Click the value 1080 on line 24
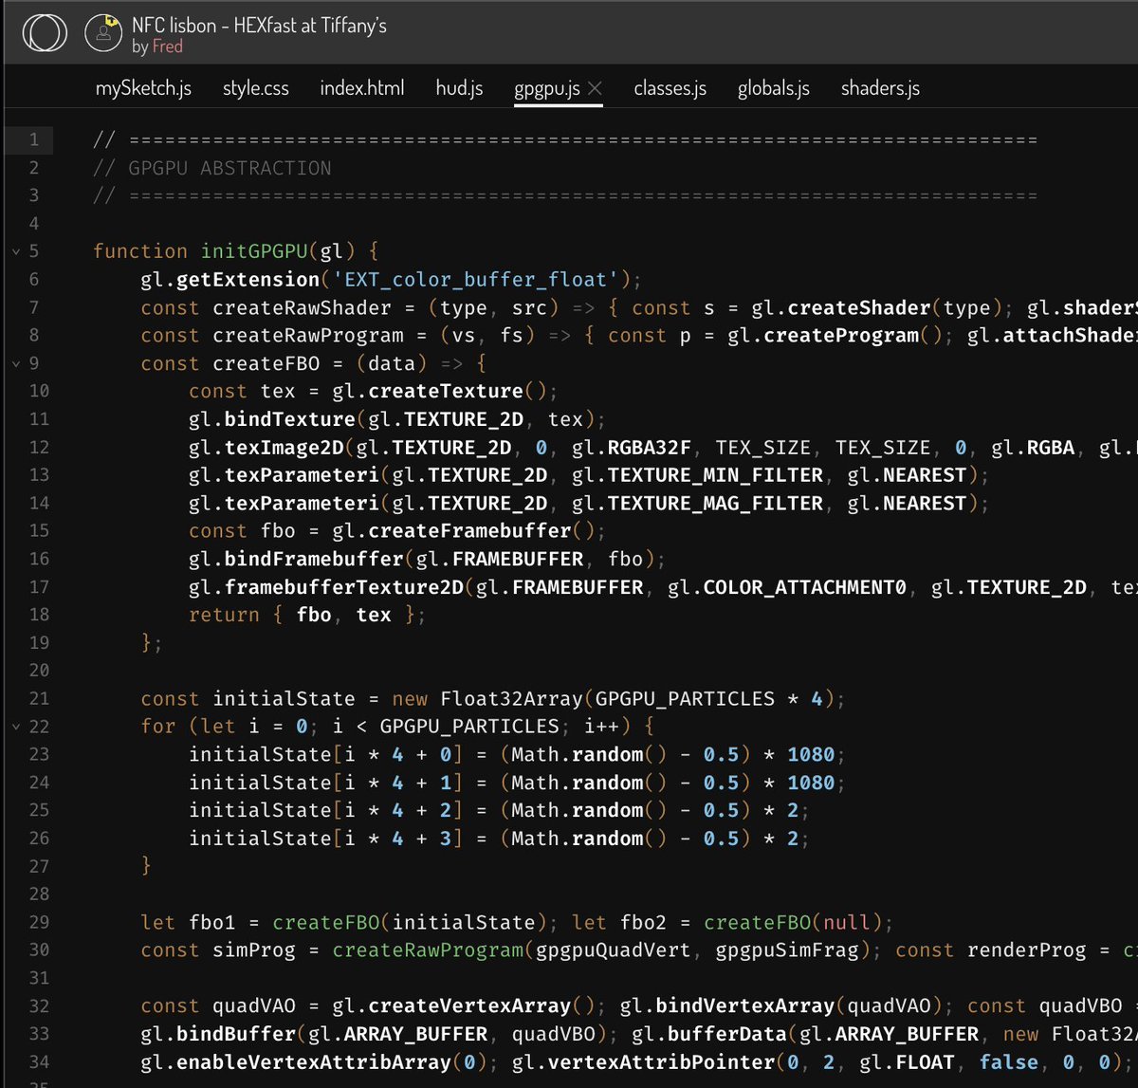This screenshot has width=1138, height=1088. [x=811, y=784]
